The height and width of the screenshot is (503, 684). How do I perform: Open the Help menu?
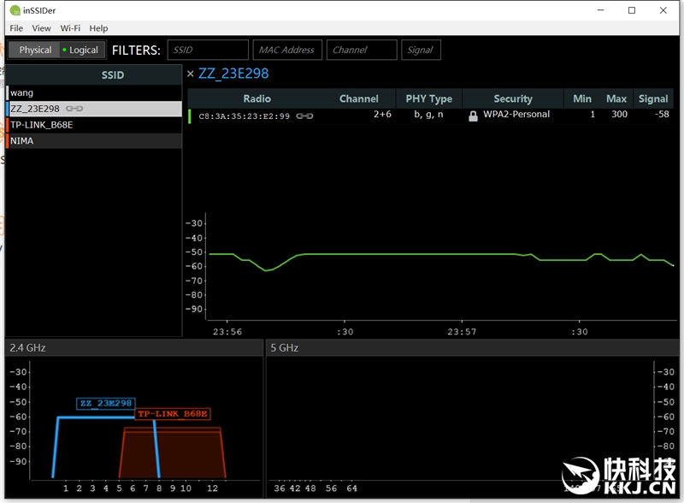point(98,28)
